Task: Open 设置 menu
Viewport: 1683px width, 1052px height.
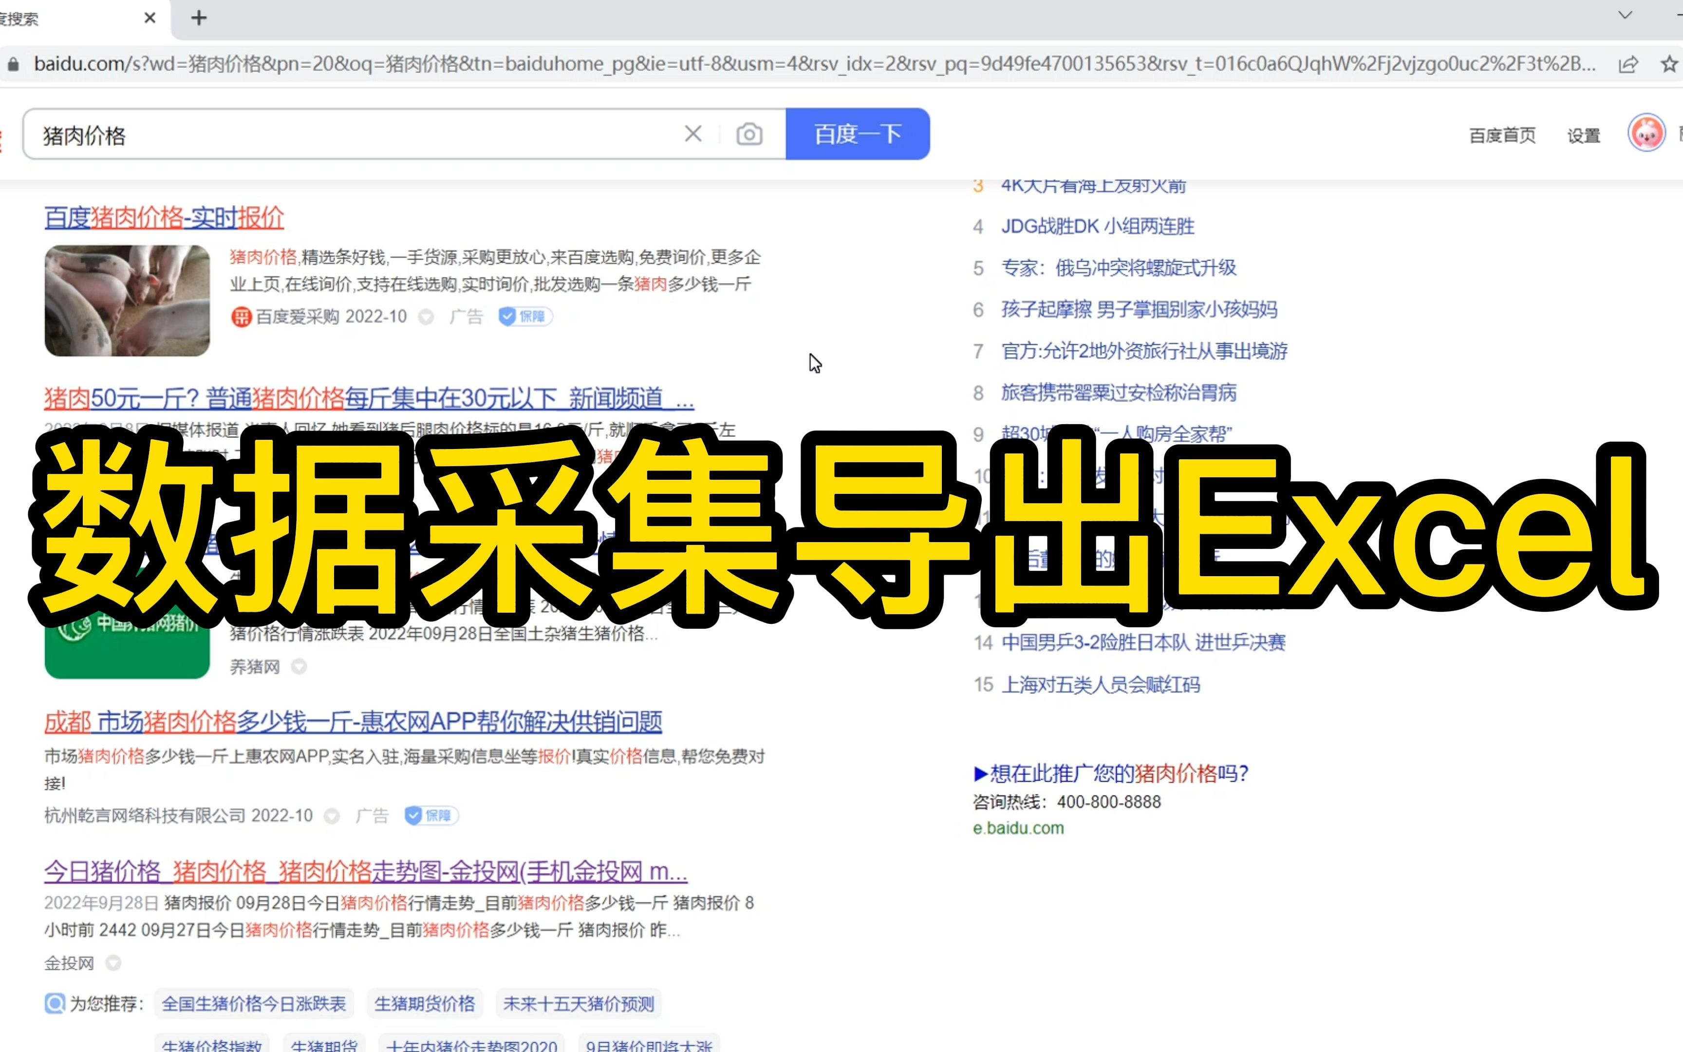Action: (x=1584, y=135)
